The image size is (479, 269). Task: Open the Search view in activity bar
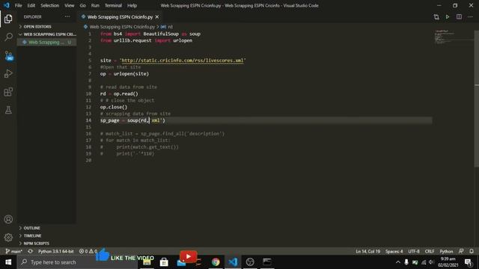click(x=8, y=37)
